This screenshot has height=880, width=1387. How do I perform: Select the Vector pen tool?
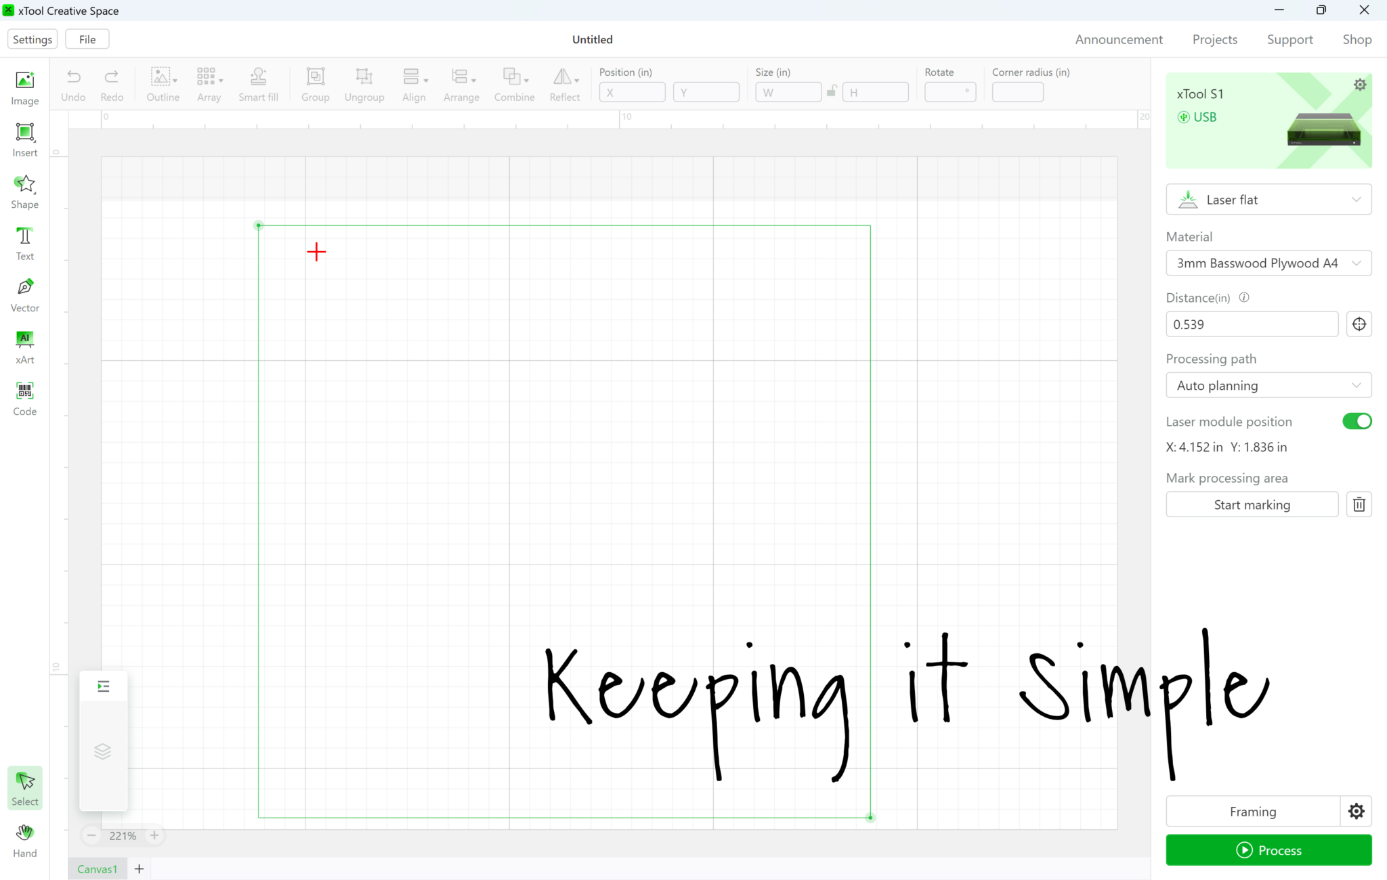click(25, 294)
